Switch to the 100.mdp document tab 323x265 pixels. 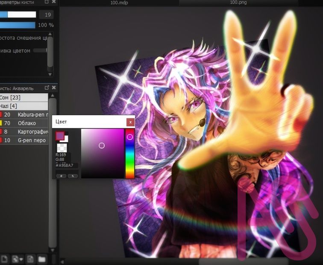pyautogui.click(x=119, y=3)
